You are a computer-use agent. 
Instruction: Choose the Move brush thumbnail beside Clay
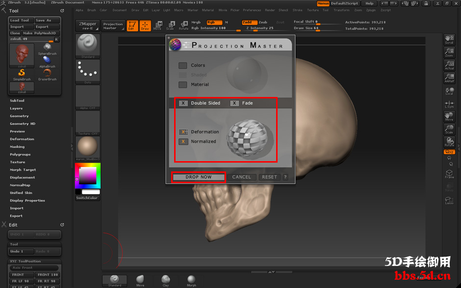coord(140,281)
